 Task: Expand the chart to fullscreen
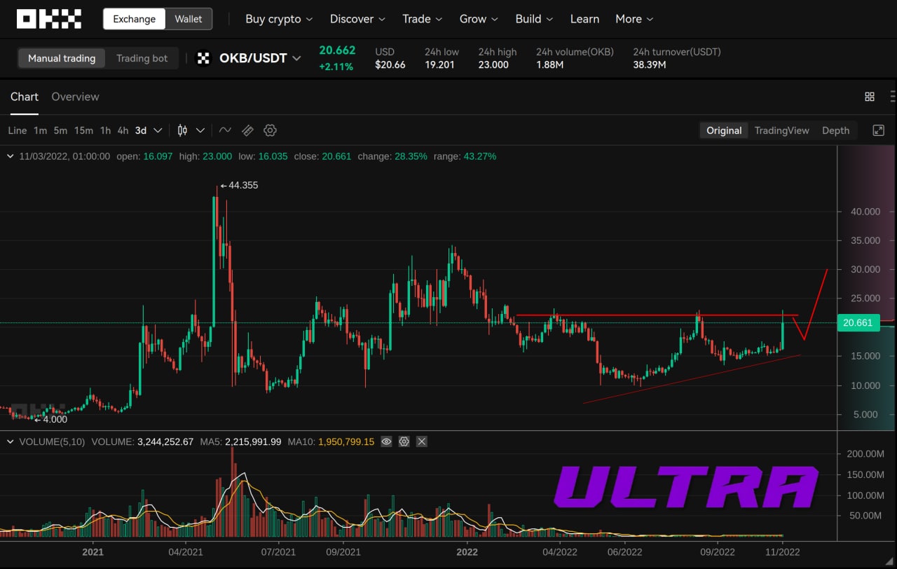[878, 130]
